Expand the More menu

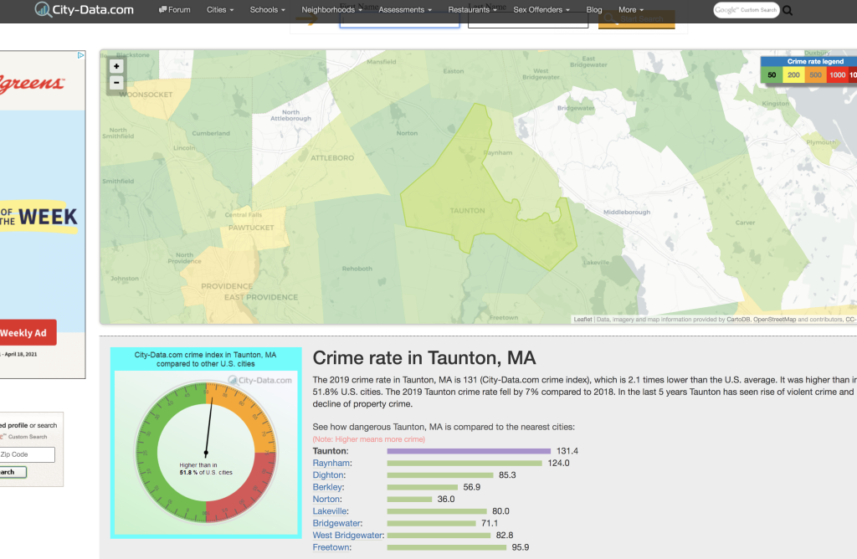631,10
